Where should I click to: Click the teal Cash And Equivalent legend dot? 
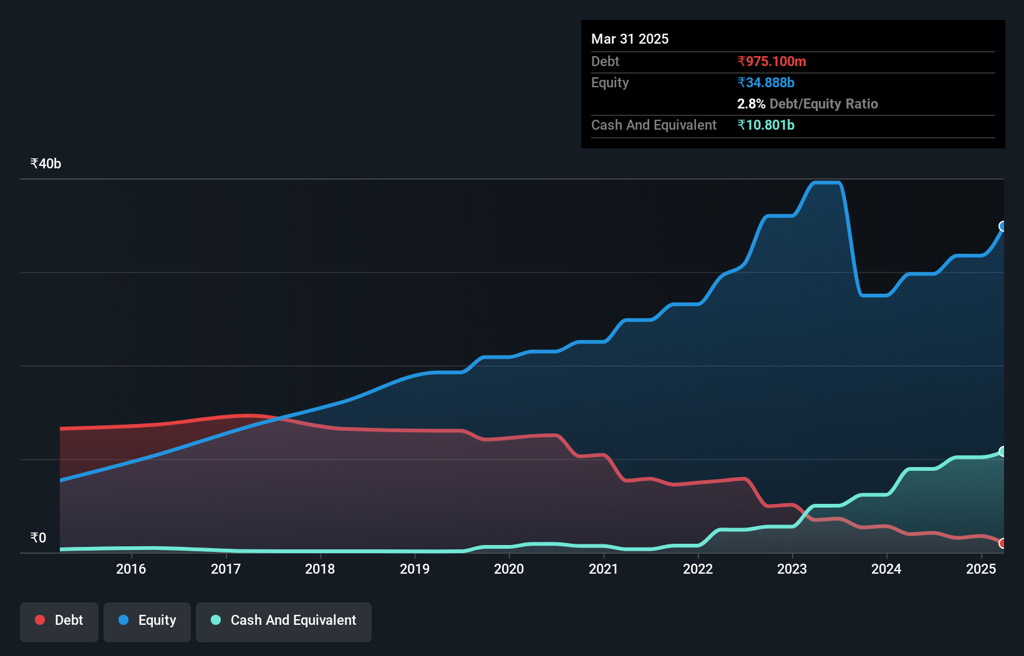[216, 620]
